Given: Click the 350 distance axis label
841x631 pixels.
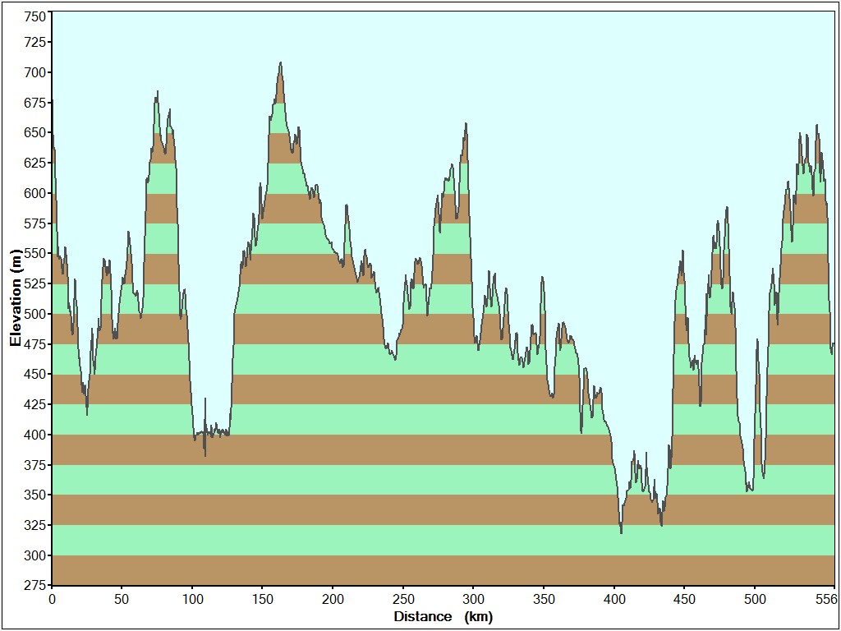Looking at the screenshot, I should click(544, 599).
